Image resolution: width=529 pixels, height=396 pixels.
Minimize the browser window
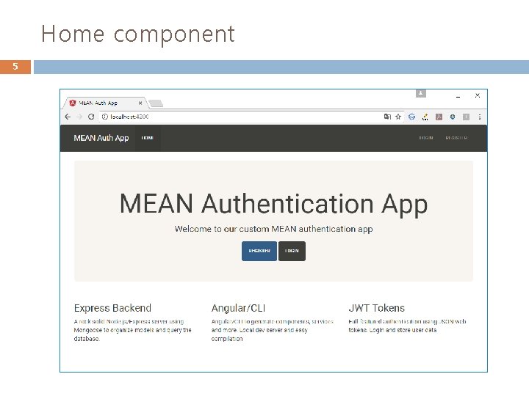[458, 95]
